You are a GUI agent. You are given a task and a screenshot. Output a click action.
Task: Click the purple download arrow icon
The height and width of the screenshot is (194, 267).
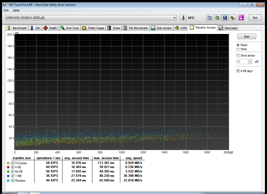click(241, 18)
